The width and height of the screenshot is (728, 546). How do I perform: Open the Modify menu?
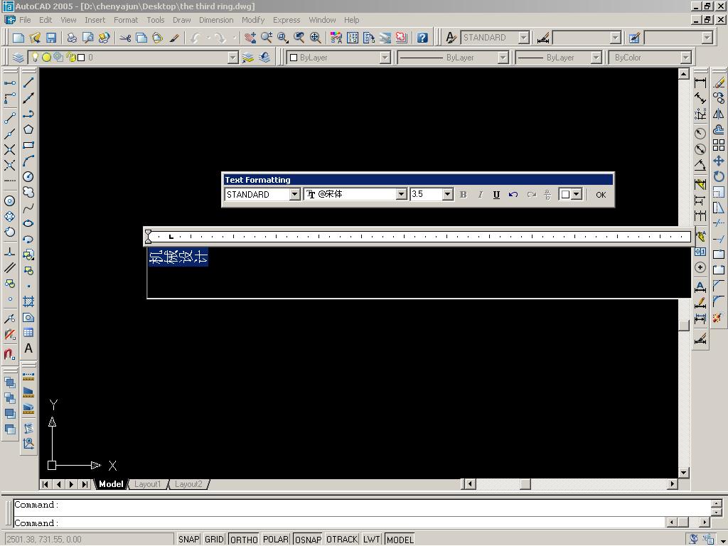click(x=253, y=20)
